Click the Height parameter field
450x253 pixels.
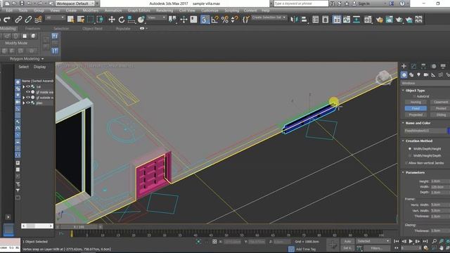[440, 181]
